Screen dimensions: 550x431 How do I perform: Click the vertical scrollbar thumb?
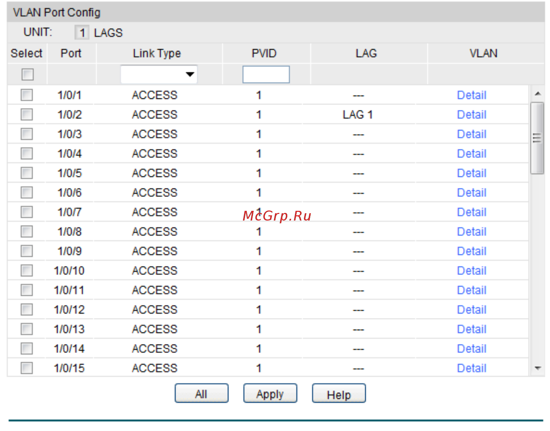point(537,138)
